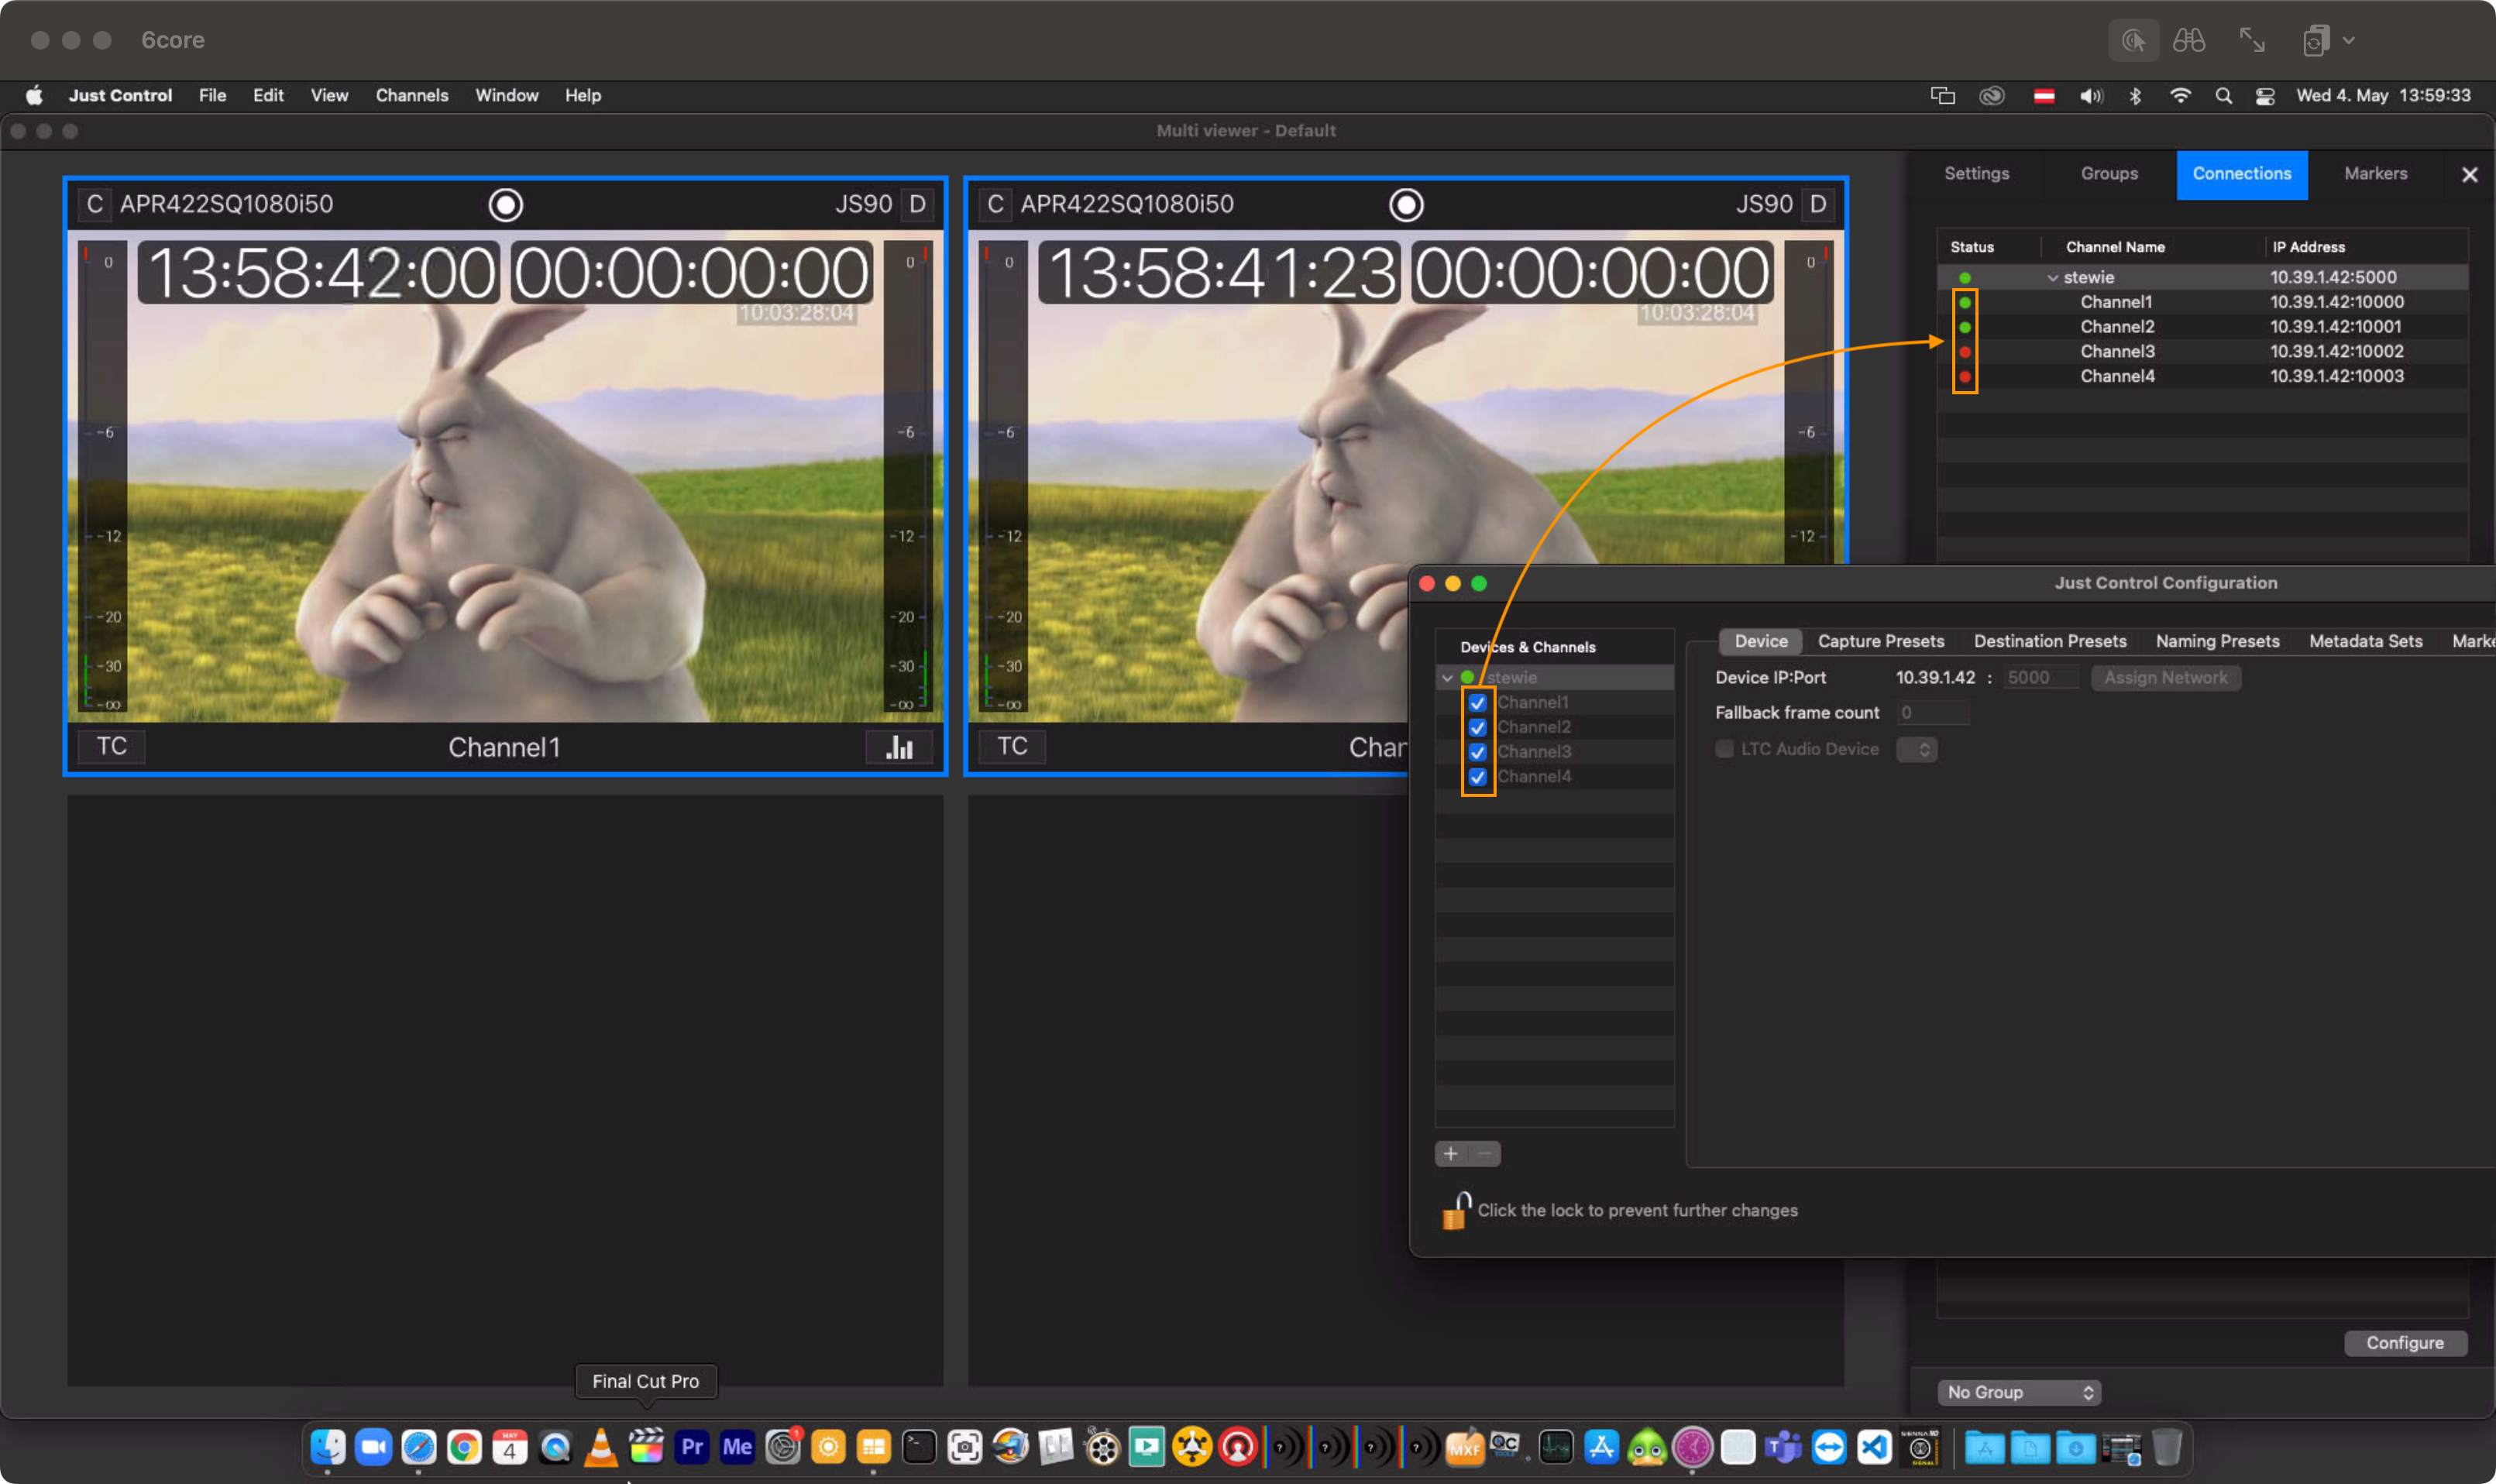Open the QuickTime Player dock icon
This screenshot has height=1484, width=2496.
555,1447
